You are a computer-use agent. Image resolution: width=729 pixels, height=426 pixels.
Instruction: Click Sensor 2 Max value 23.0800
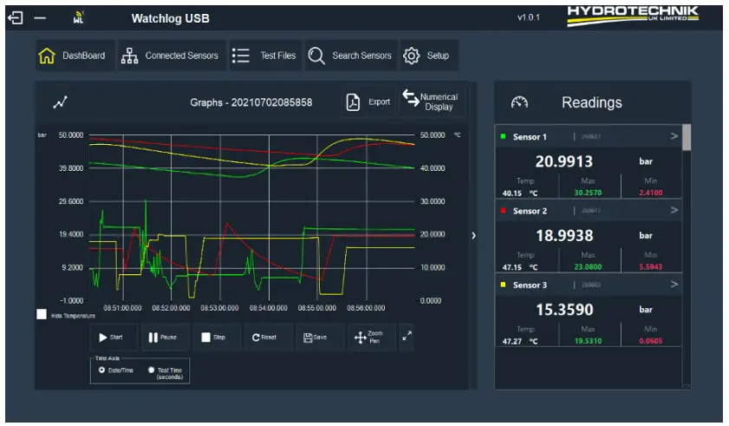coord(588,266)
